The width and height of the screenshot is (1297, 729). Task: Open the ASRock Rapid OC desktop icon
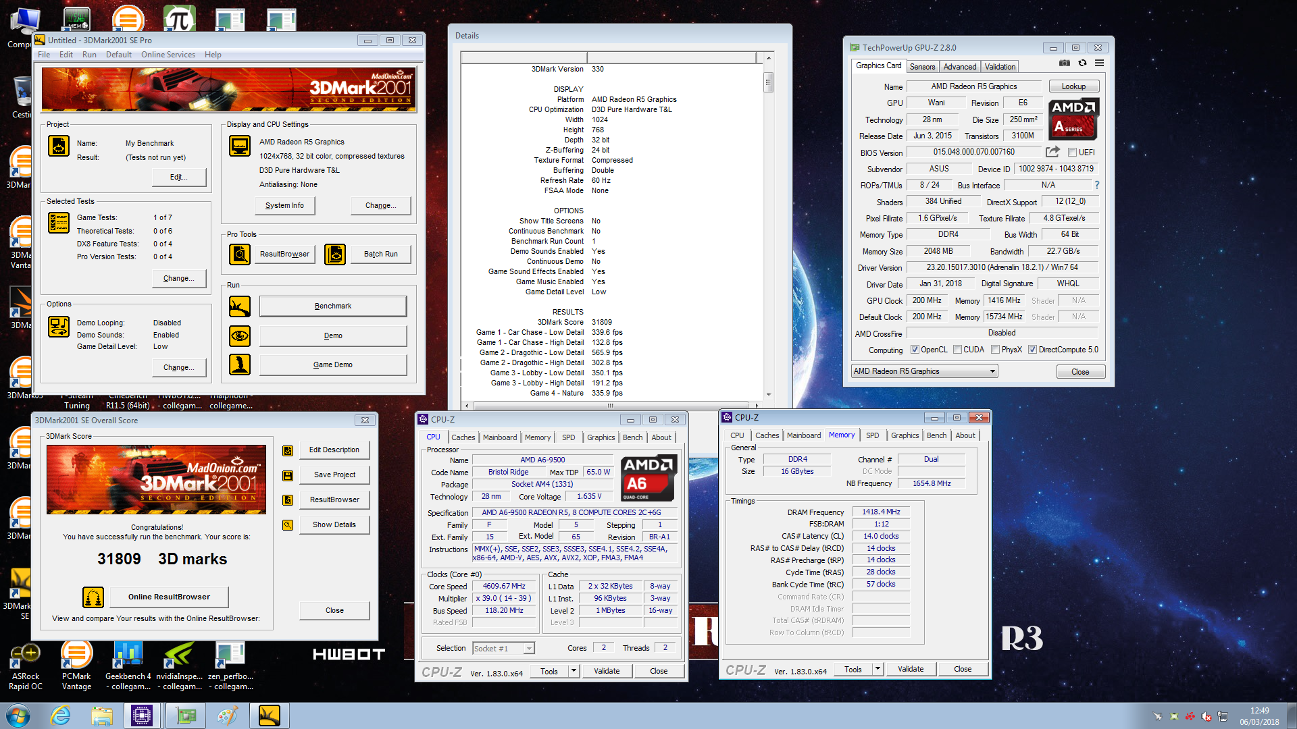(26, 667)
